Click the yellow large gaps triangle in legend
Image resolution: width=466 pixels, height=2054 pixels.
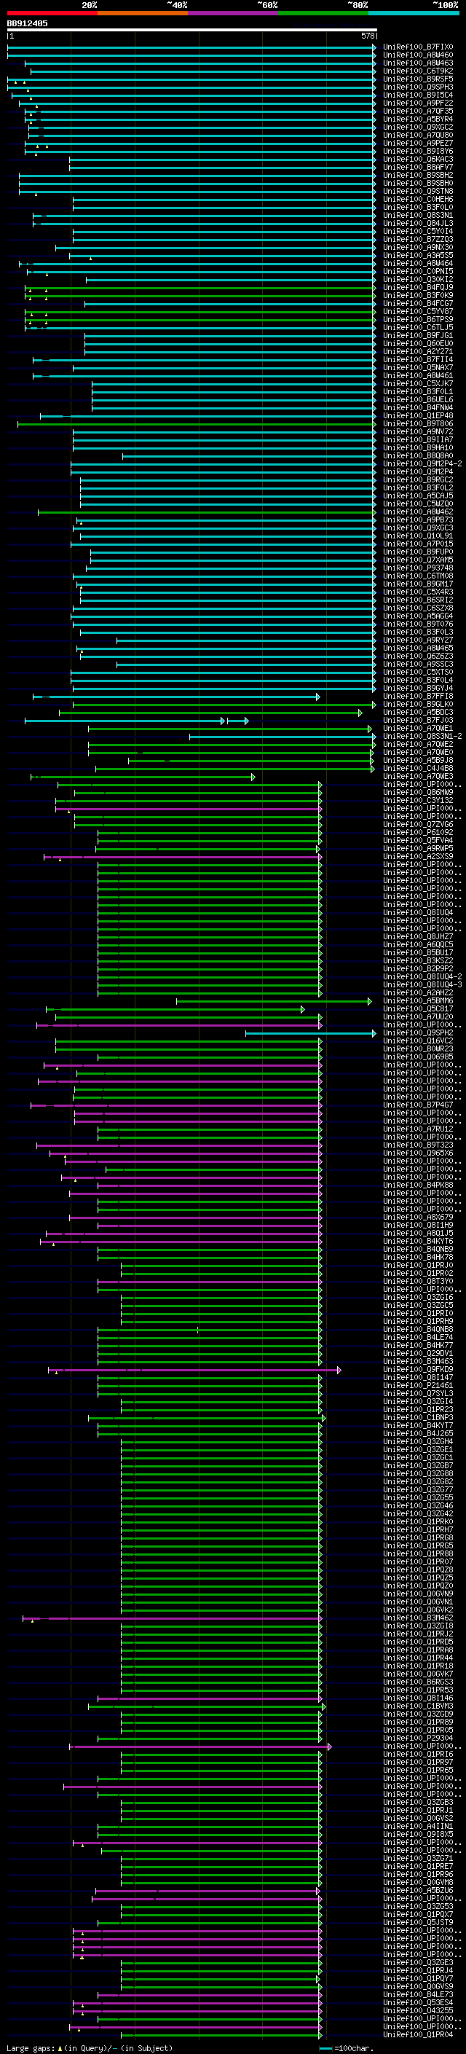pos(60,2047)
